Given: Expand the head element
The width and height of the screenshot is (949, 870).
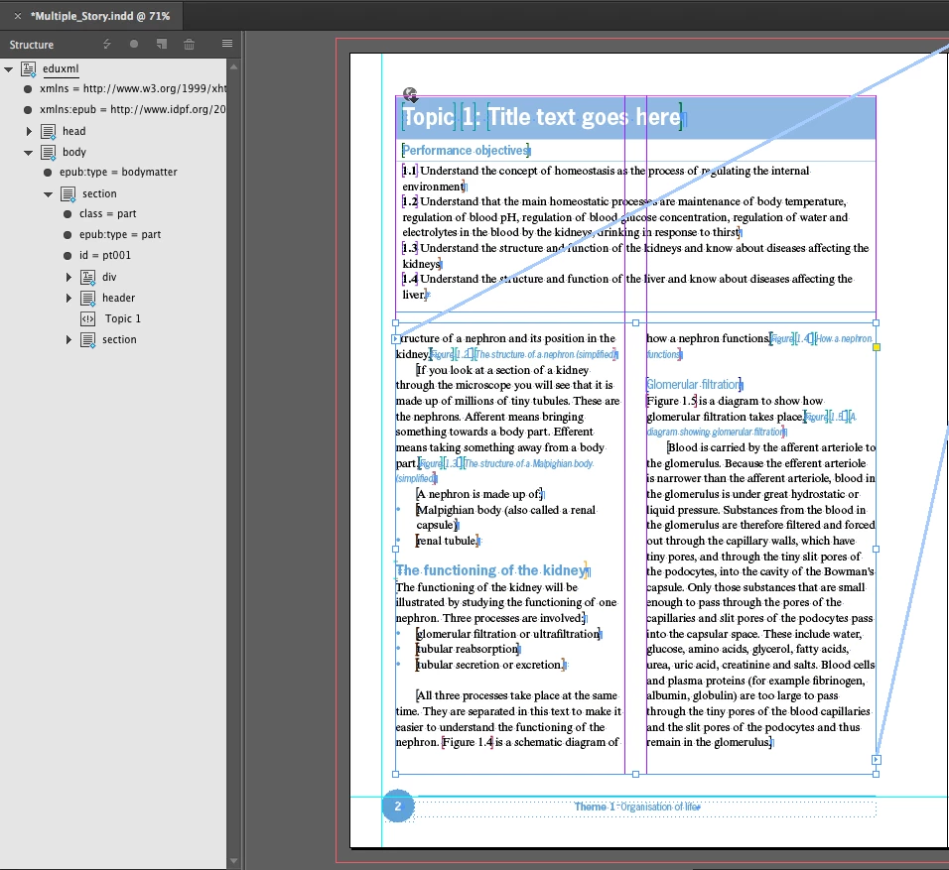Looking at the screenshot, I should click(29, 131).
